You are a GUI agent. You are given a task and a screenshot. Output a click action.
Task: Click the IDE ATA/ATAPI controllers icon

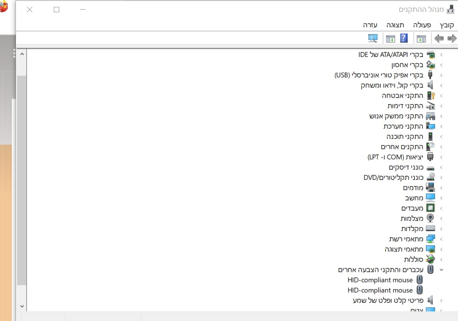tap(431, 55)
